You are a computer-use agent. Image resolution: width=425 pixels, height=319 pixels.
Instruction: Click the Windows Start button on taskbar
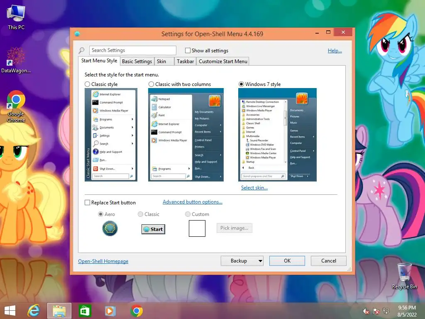tap(10, 311)
